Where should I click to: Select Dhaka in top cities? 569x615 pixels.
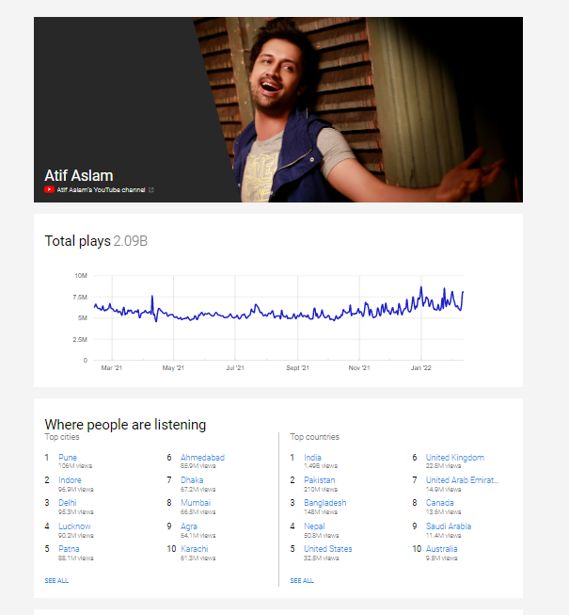pyautogui.click(x=192, y=480)
